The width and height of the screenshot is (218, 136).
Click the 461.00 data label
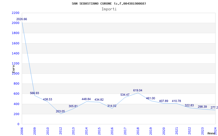click(150, 98)
